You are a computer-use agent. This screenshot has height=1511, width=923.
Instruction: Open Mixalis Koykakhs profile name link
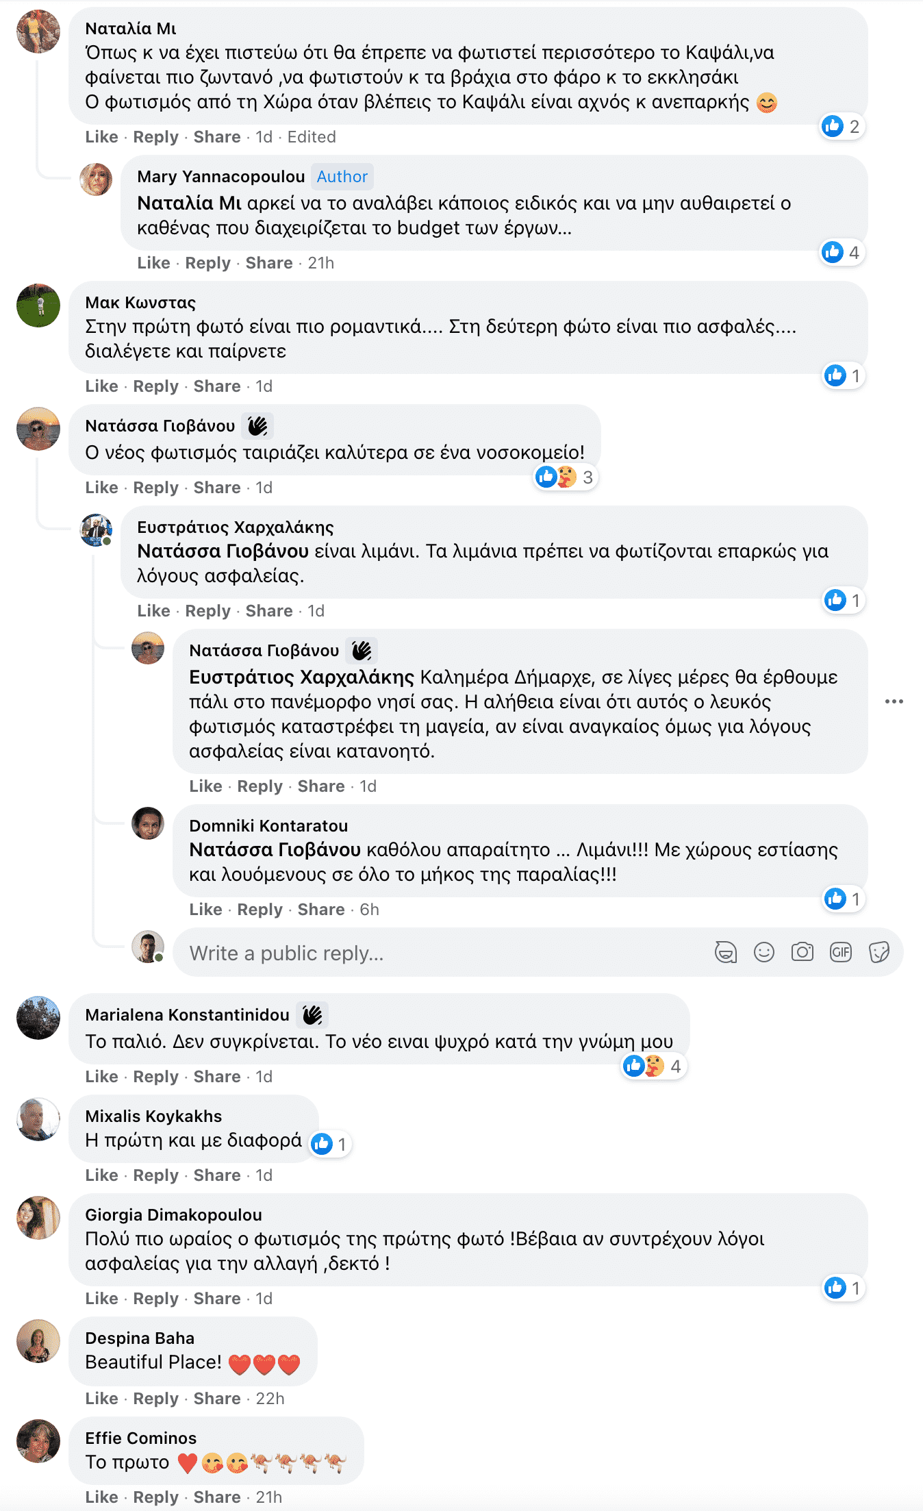click(153, 1116)
